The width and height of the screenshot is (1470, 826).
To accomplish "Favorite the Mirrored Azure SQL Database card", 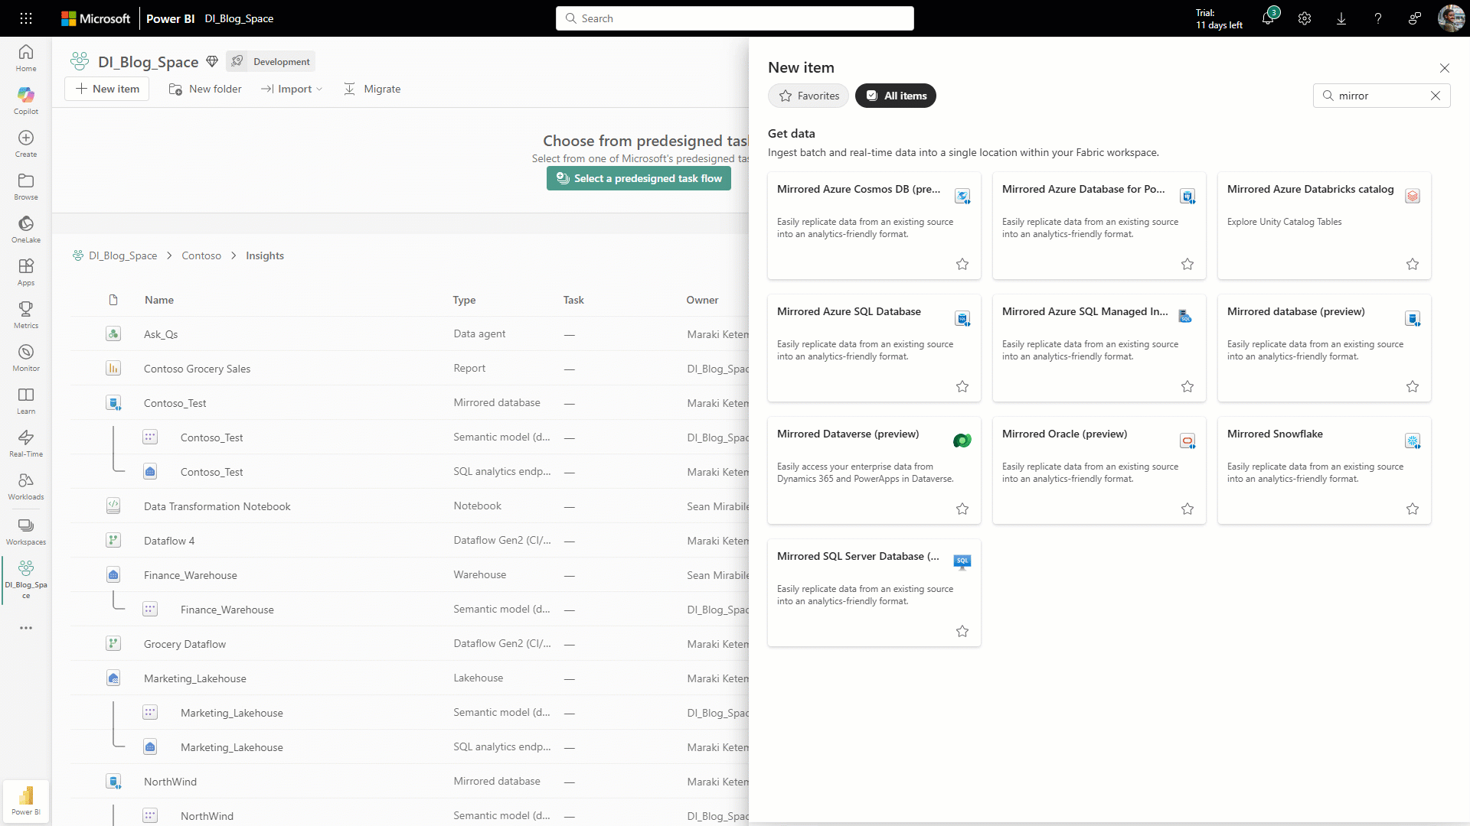I will [962, 386].
